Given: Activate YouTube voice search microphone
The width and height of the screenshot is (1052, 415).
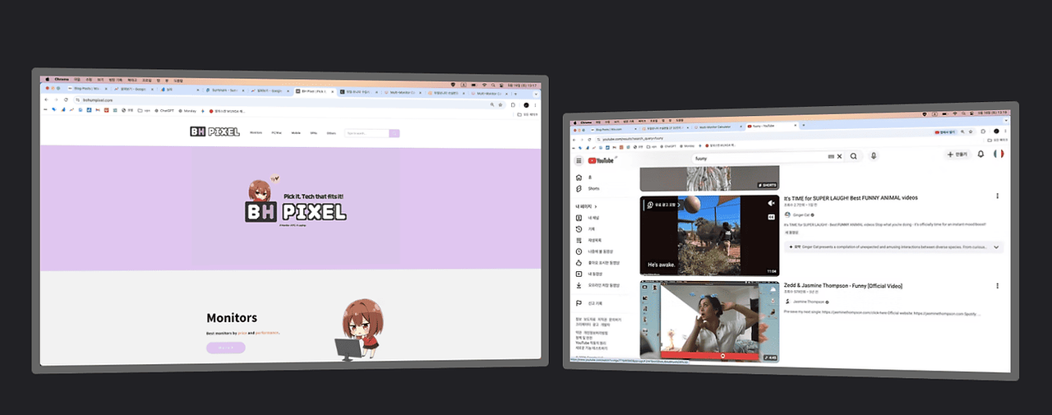Looking at the screenshot, I should click(874, 156).
